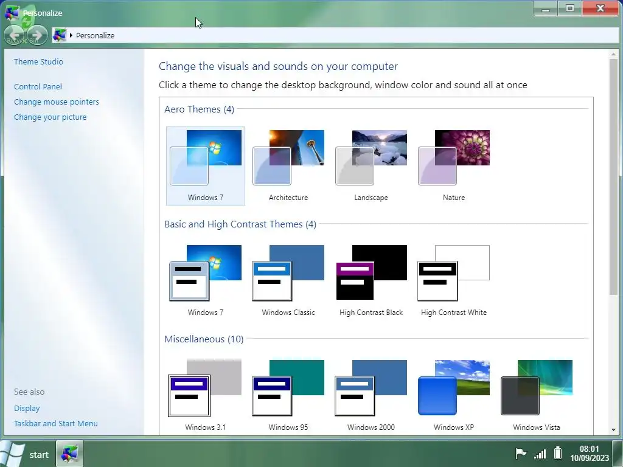The width and height of the screenshot is (623, 467).
Task: Go back with the back arrow
Action: pyautogui.click(x=15, y=35)
